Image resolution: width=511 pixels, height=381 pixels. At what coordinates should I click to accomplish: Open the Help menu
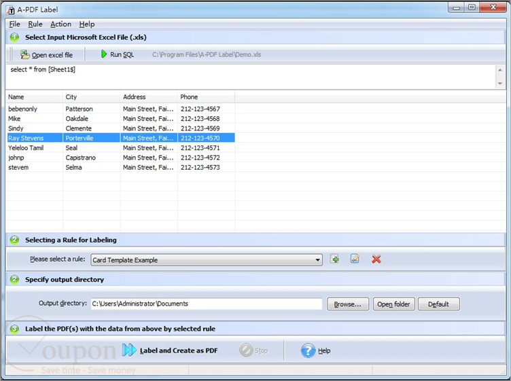click(87, 24)
